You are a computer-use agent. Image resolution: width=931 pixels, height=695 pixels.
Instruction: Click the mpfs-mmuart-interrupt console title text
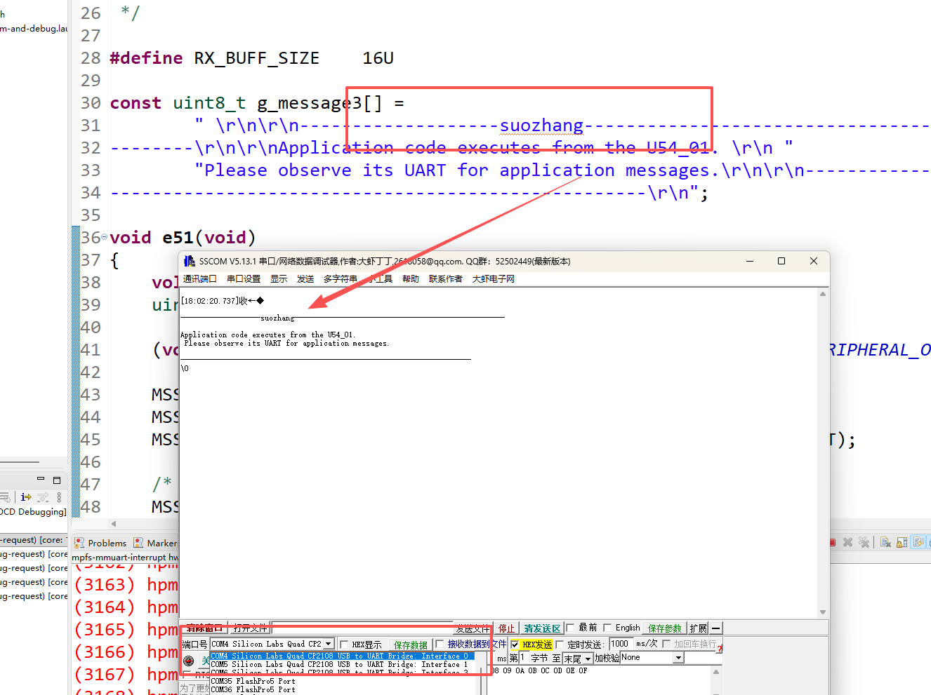[125, 558]
